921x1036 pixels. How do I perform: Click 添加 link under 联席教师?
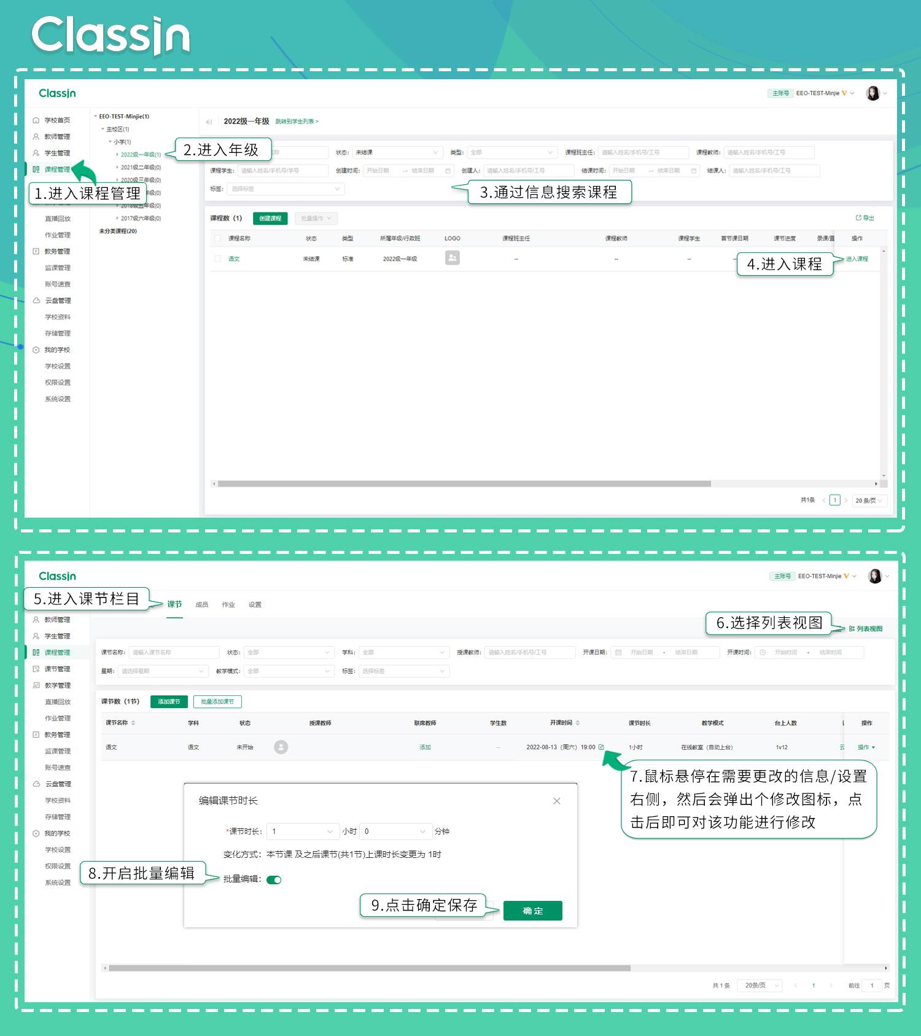[x=425, y=747]
